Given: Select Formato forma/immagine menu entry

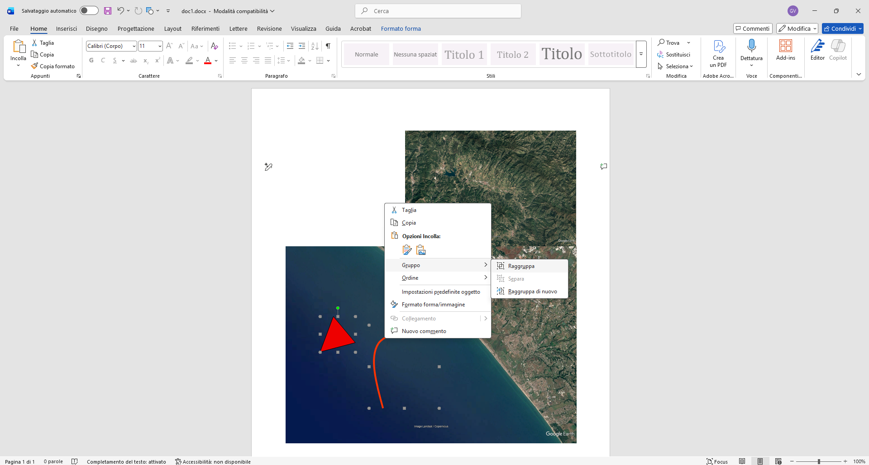Looking at the screenshot, I should pyautogui.click(x=438, y=305).
